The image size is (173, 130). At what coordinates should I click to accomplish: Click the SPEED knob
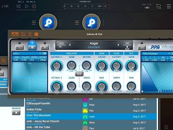click(86, 86)
